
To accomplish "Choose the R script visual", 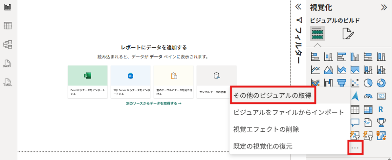I will pos(381,109).
